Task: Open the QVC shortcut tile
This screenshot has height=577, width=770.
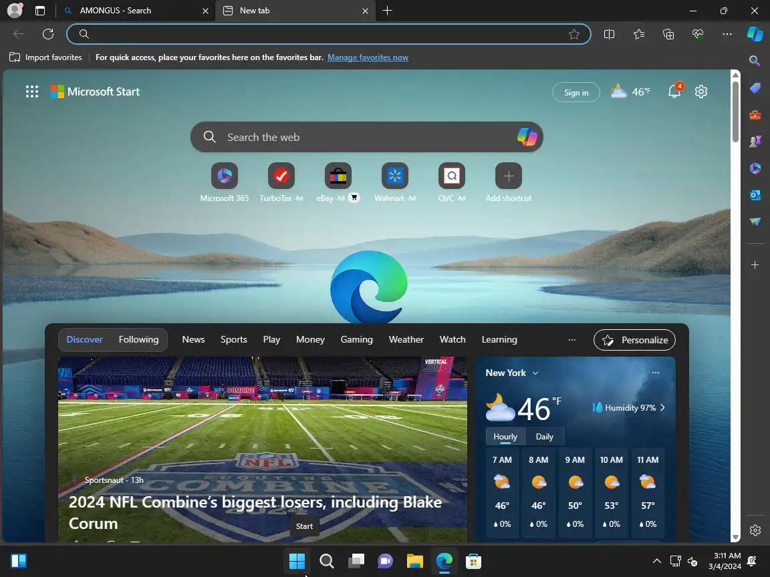Action: tap(452, 182)
